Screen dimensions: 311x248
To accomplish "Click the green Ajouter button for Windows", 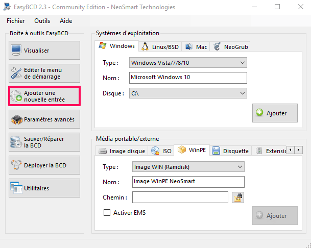I will [x=275, y=113].
